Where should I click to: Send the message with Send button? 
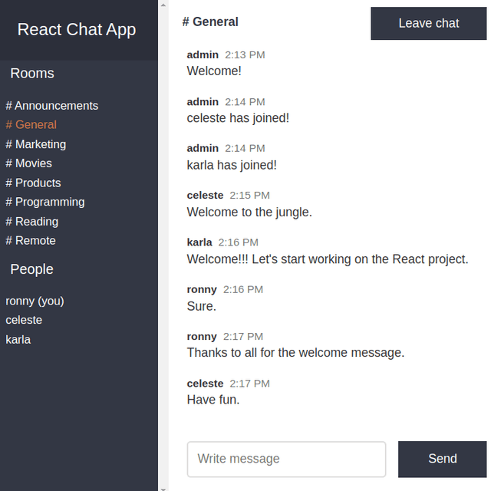(442, 459)
